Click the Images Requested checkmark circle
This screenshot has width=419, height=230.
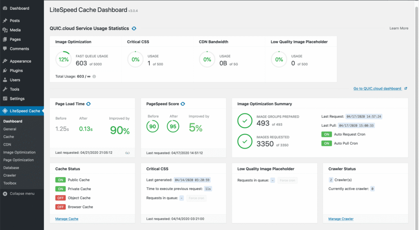(x=245, y=141)
